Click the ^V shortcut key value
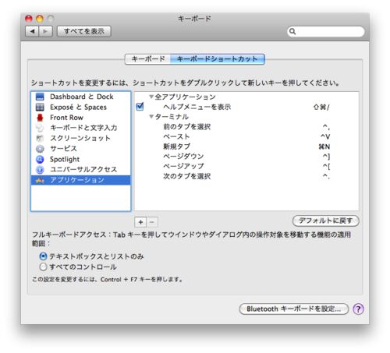 click(x=325, y=136)
